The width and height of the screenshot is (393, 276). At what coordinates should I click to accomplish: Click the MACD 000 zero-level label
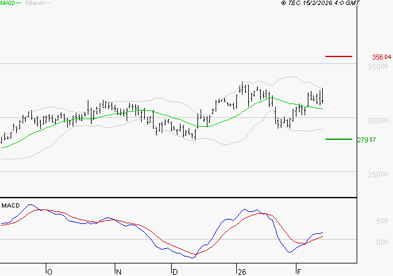[x=382, y=242]
